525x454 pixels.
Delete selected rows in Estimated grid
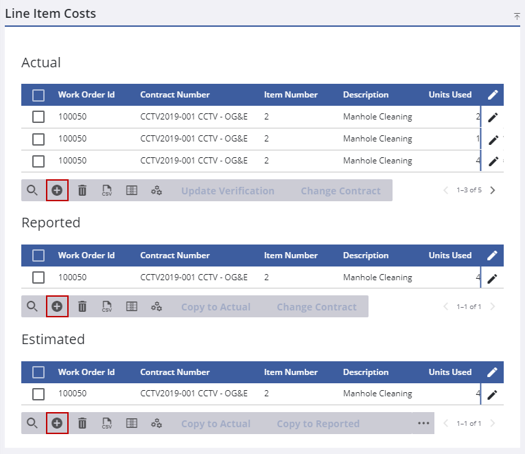(x=82, y=424)
